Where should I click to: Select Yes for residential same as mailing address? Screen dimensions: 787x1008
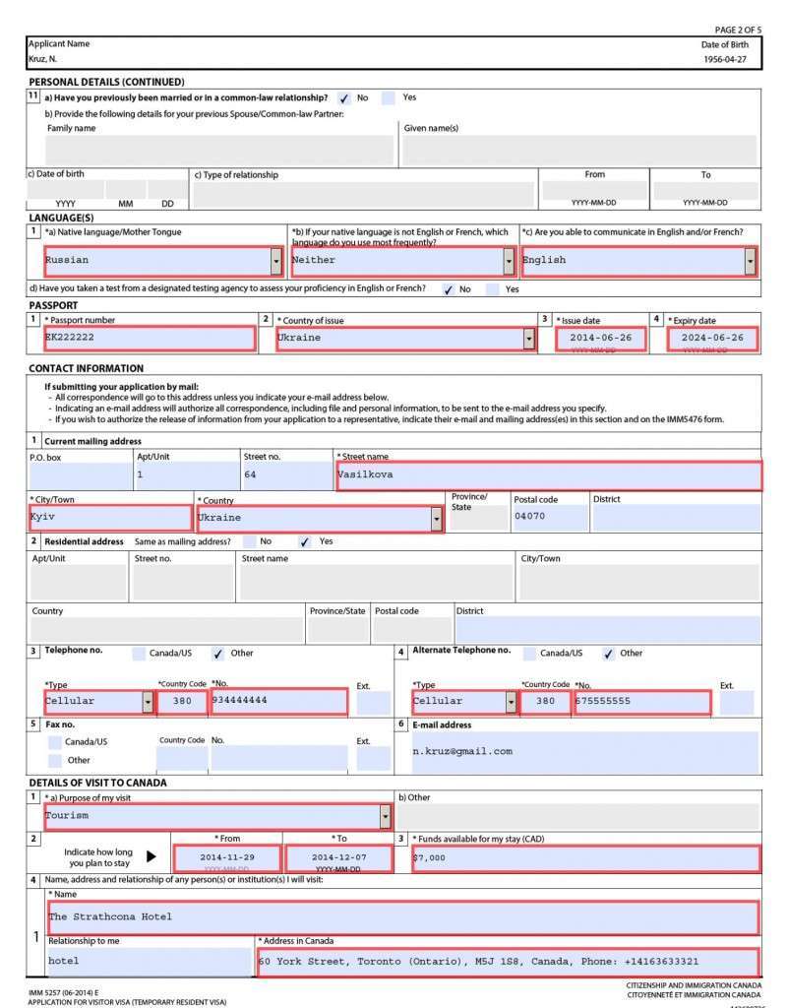point(305,542)
